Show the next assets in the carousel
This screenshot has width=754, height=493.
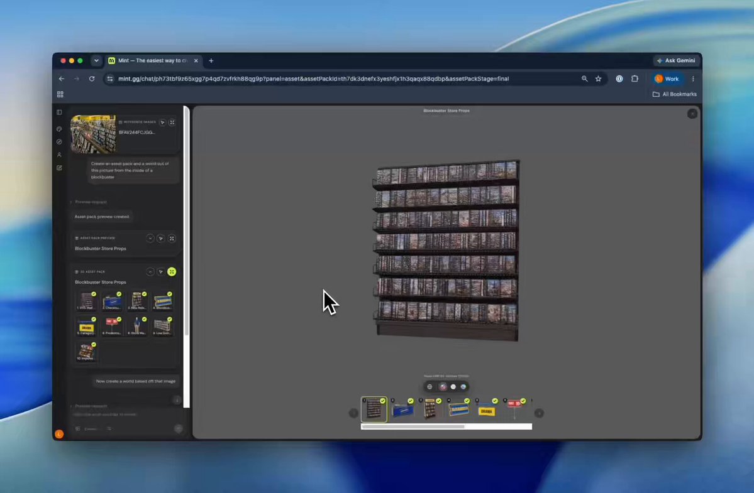click(539, 413)
